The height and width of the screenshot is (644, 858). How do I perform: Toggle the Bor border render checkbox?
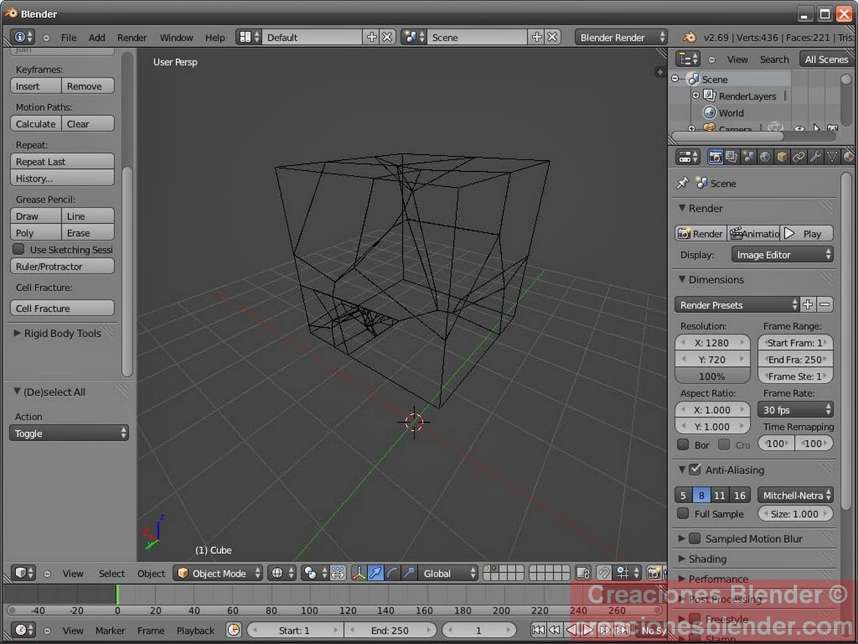[684, 444]
